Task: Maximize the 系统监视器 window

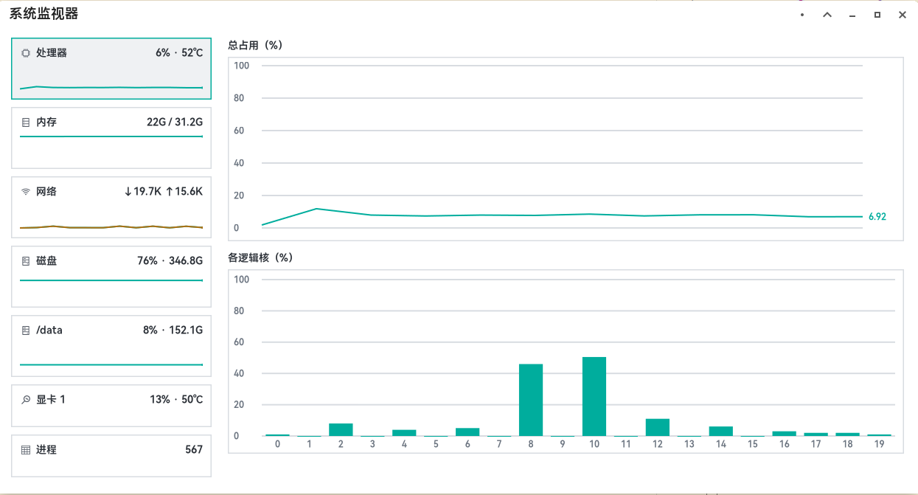Action: point(877,15)
